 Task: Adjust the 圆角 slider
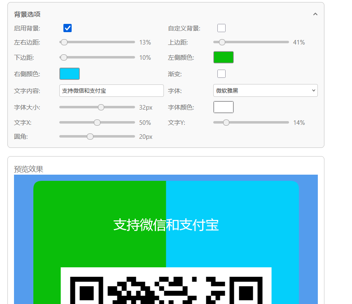[97, 136]
